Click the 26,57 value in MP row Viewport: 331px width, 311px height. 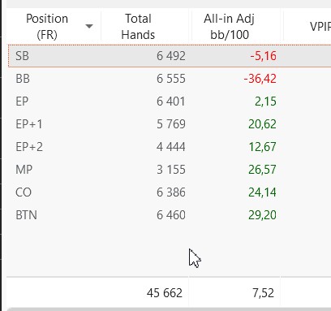pyautogui.click(x=262, y=170)
